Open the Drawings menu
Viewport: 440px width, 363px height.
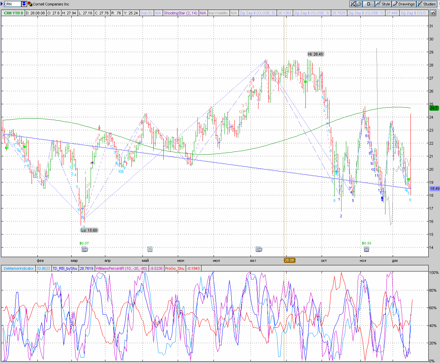pos(404,4)
